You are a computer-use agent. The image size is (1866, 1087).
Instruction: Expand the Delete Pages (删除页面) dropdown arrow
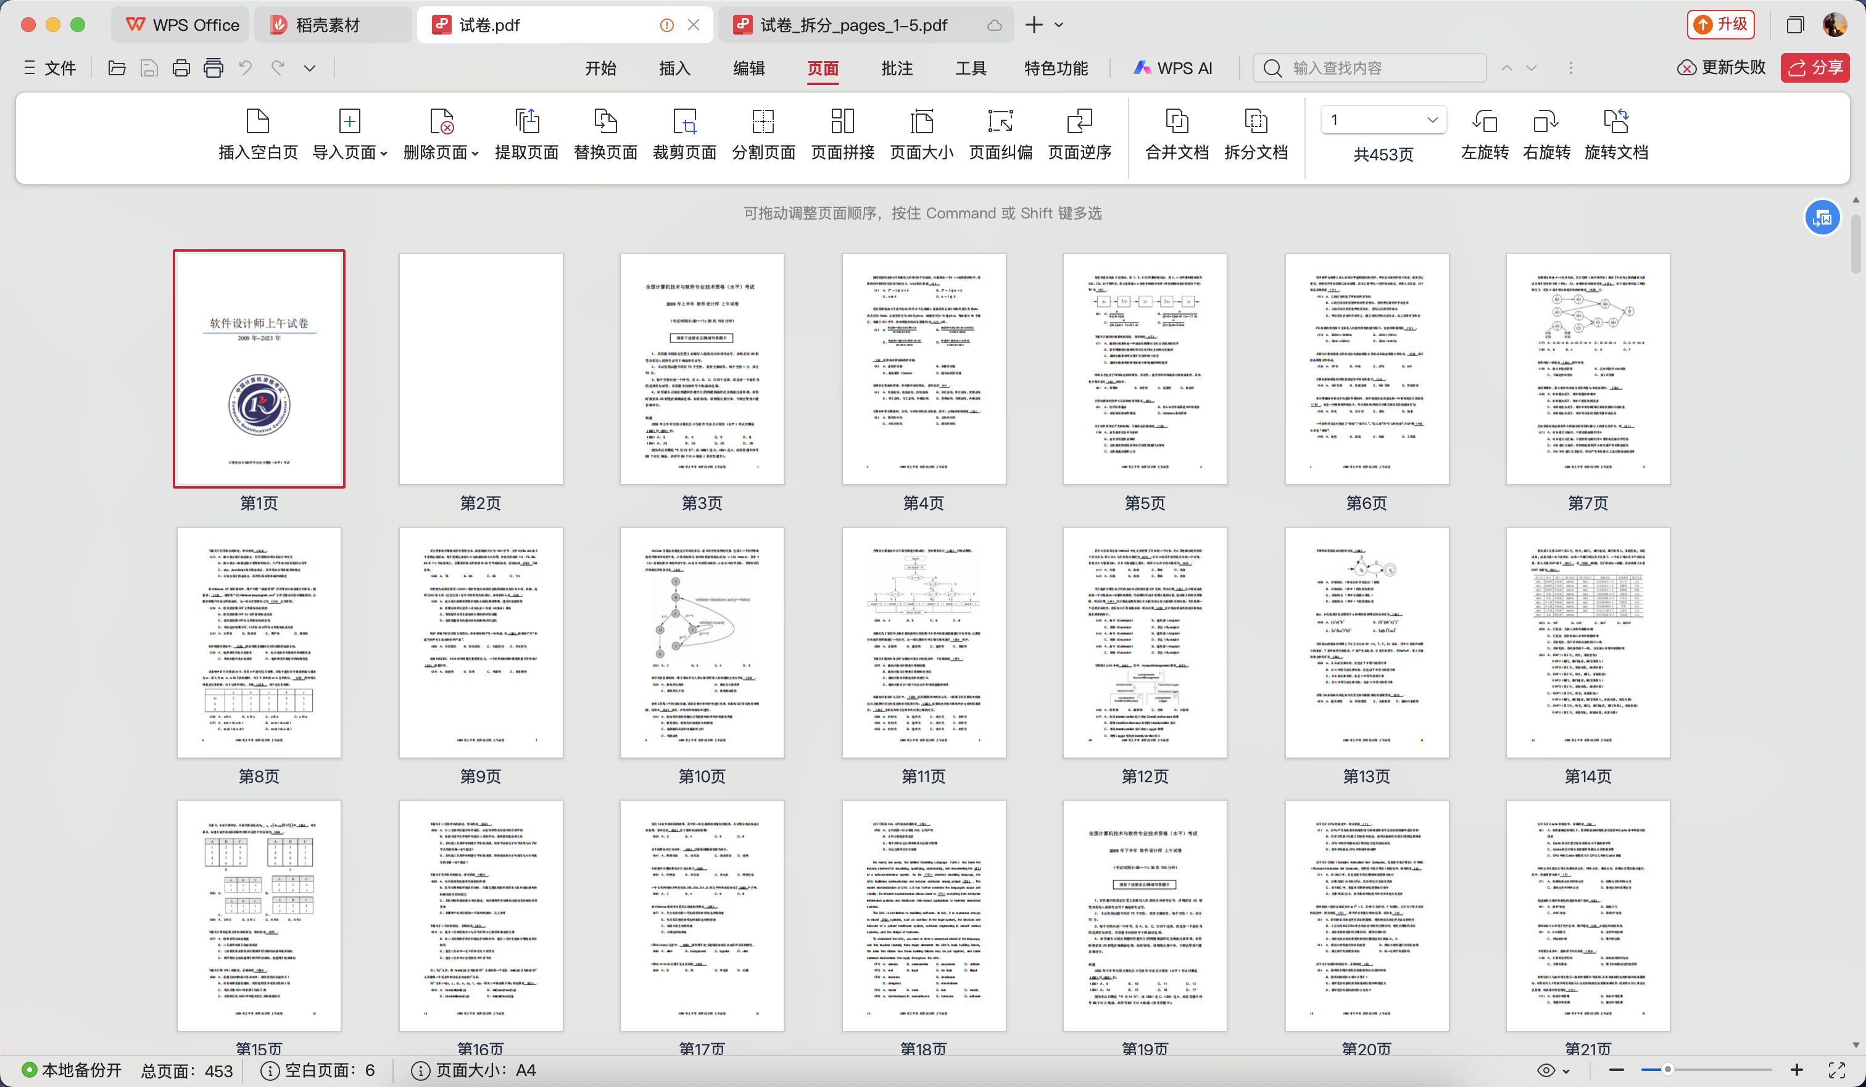coord(475,153)
